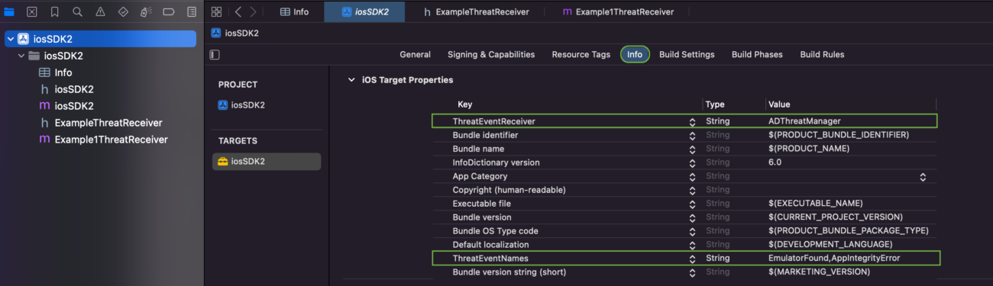Screen dimensions: 993x286
Task: Open the Source Control navigator icon
Action: pyautogui.click(x=32, y=12)
